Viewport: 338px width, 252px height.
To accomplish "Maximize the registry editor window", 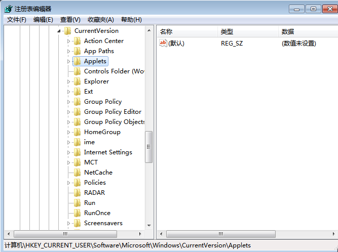I will tap(313, 9).
